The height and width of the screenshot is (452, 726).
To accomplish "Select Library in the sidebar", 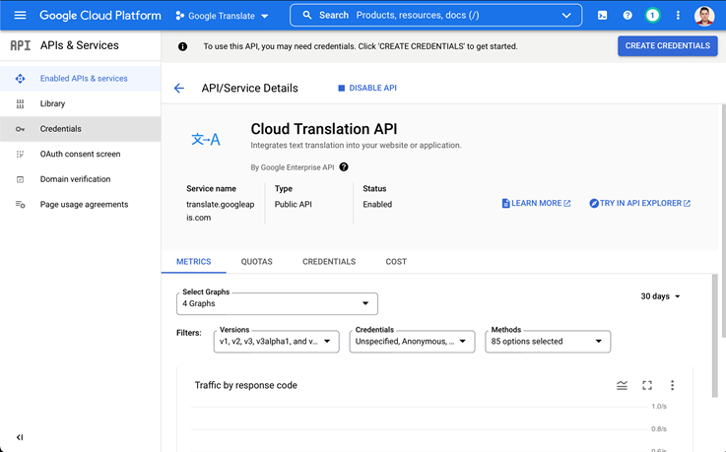I will (x=81, y=103).
